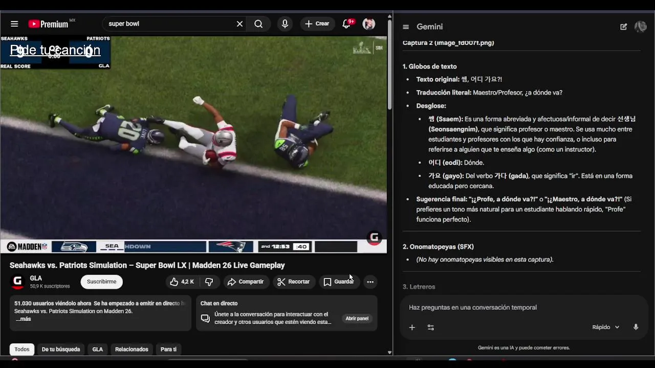Image resolution: width=655 pixels, height=368 pixels.
Task: Click the 'Chat en directo' heading
Action: tap(219, 304)
